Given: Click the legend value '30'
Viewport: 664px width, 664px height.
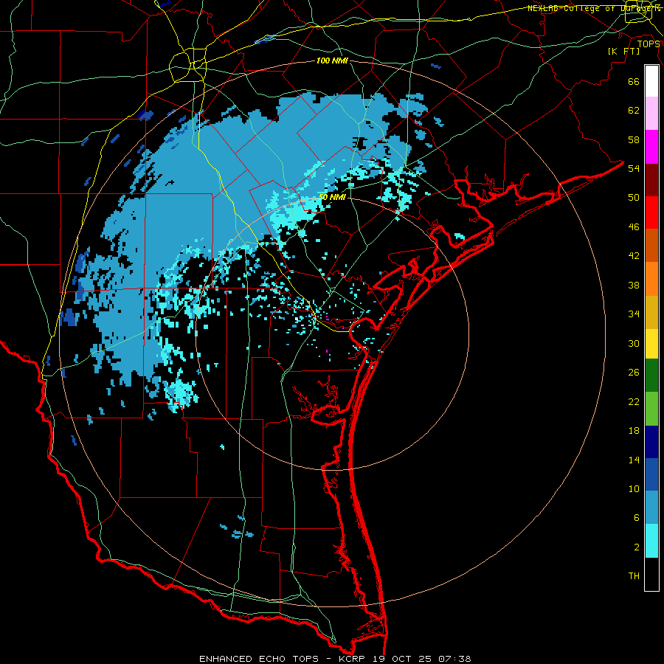Looking at the screenshot, I should (634, 343).
